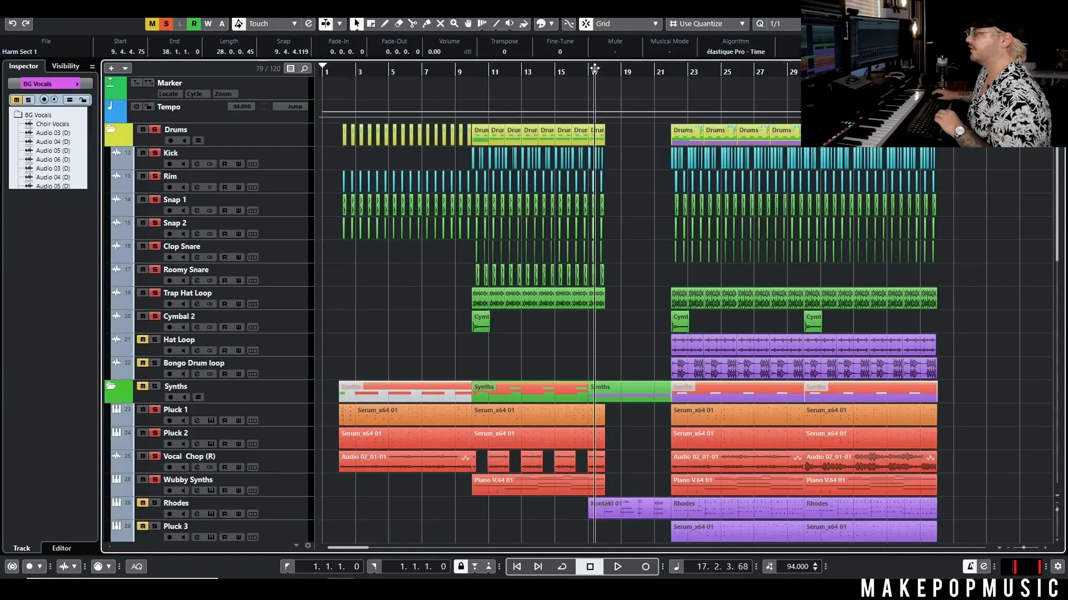Click the horizontal project scrollbar
Image resolution: width=1068 pixels, height=600 pixels.
pyautogui.click(x=348, y=547)
